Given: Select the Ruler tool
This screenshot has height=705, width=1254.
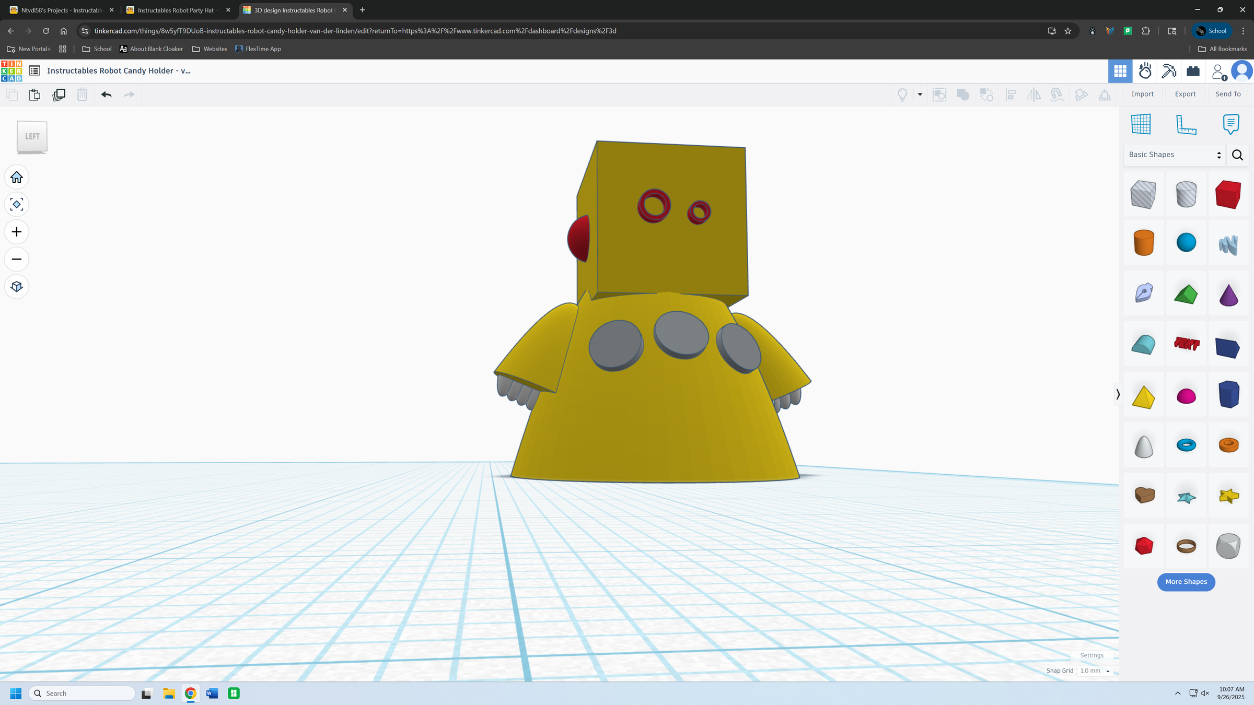Looking at the screenshot, I should point(1186,124).
